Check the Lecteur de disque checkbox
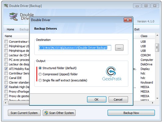The width and height of the screenshot is (163, 123). [x=6, y=64]
